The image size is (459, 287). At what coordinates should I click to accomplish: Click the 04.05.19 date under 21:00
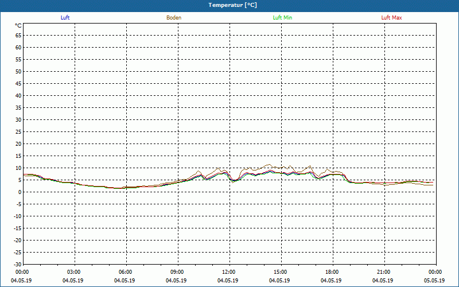click(383, 281)
